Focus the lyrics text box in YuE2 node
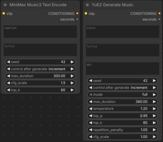The image size is (163, 142). pos(123,50)
